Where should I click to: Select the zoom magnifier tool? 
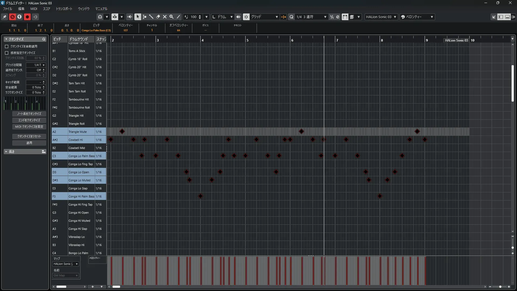(x=172, y=17)
